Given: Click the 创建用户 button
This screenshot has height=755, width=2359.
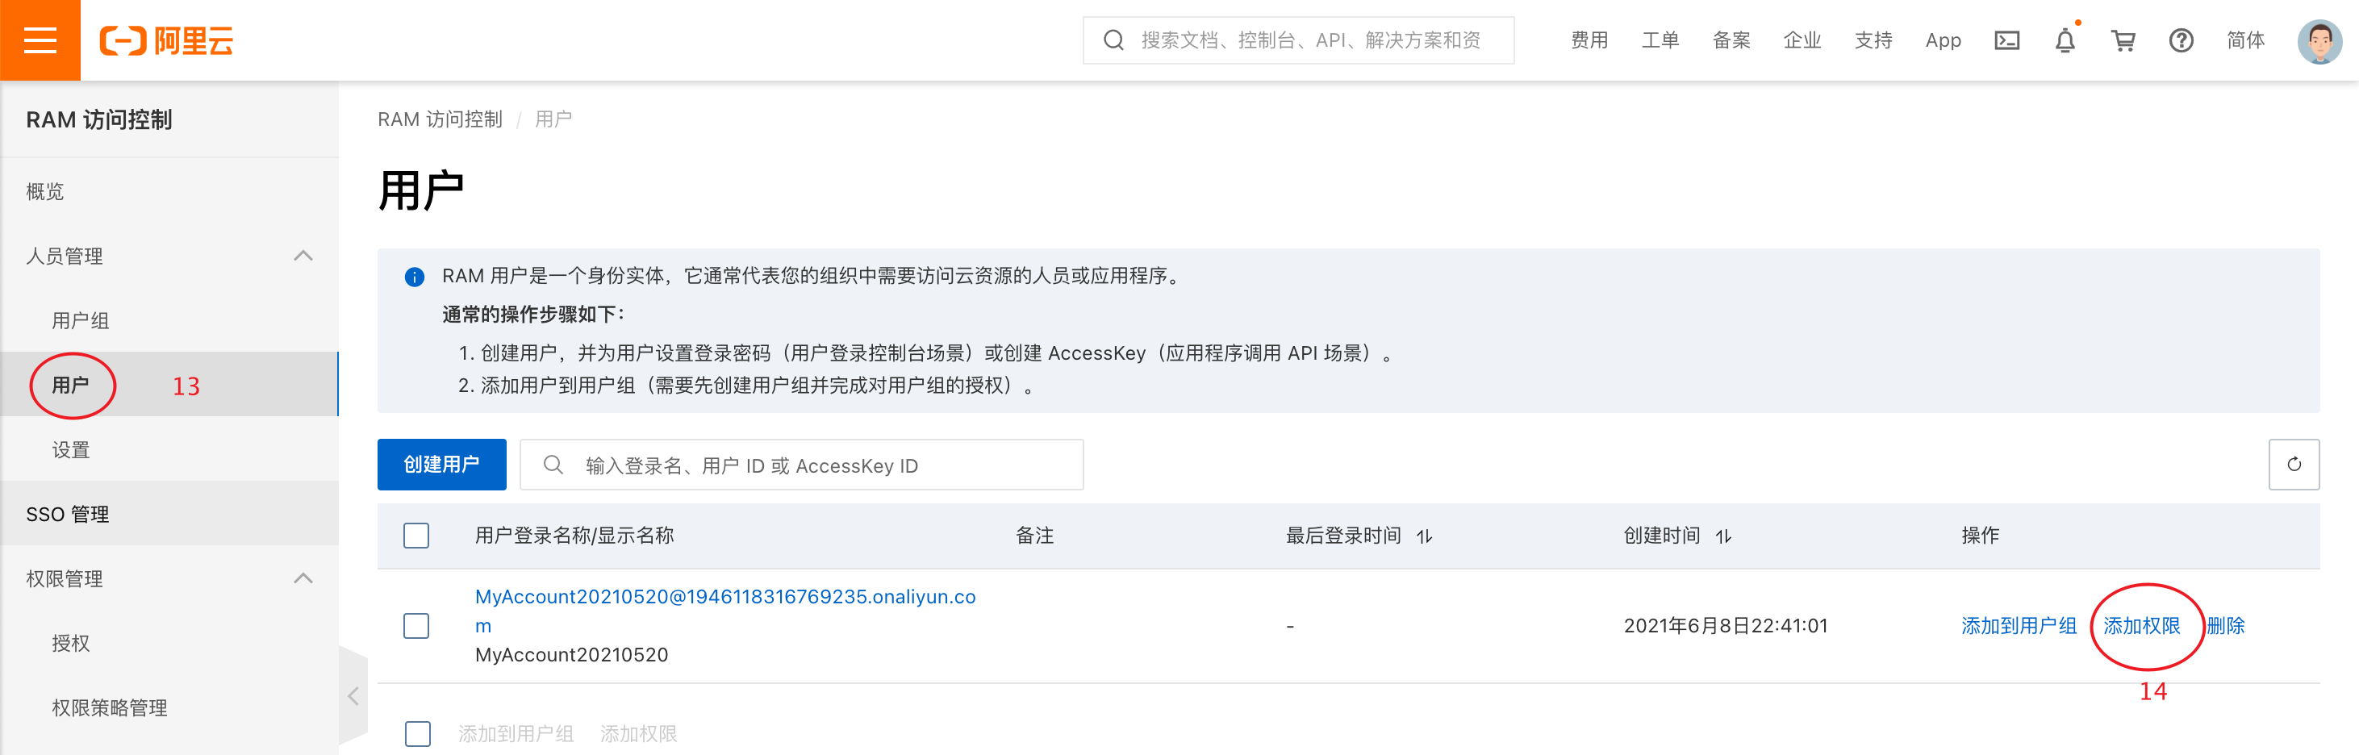Looking at the screenshot, I should pos(441,464).
